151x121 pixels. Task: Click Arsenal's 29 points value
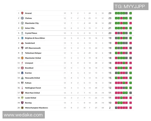click(110, 13)
